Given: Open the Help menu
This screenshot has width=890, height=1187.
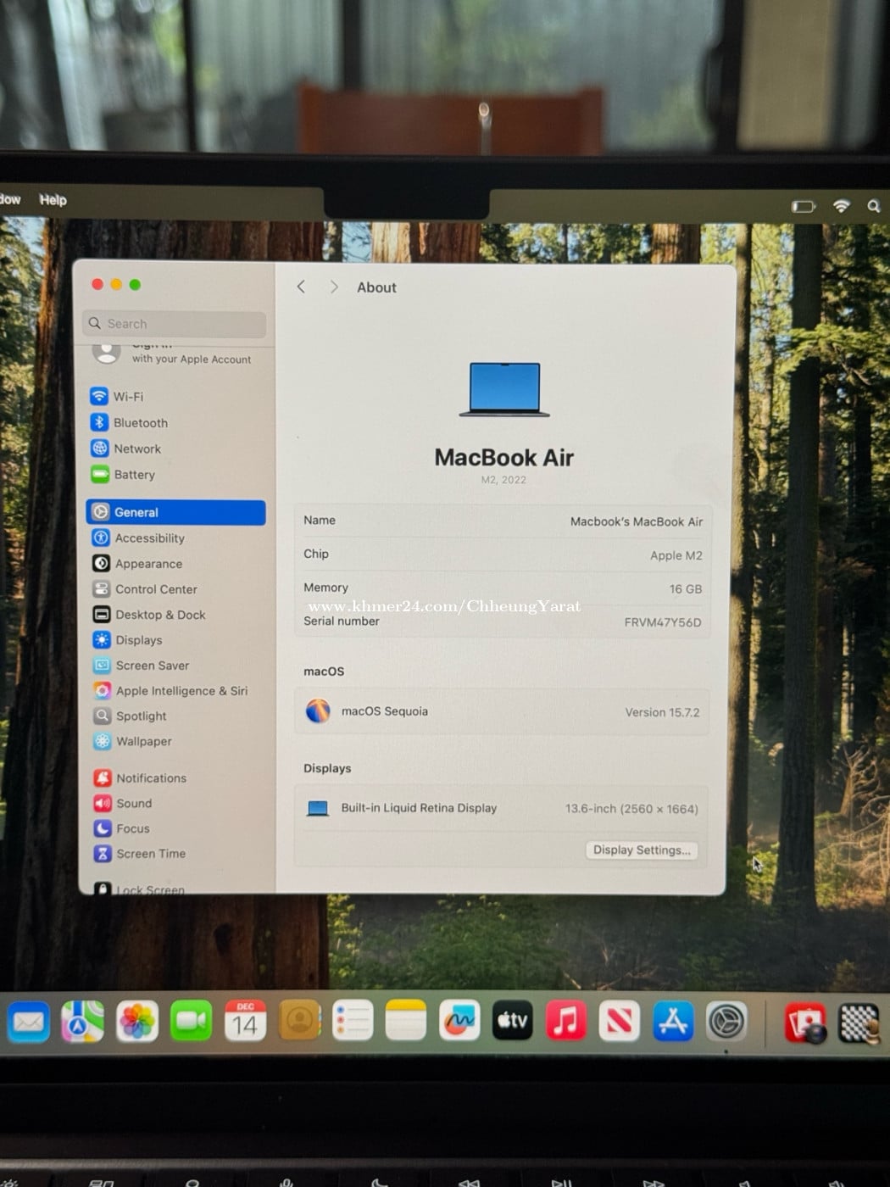Looking at the screenshot, I should [x=53, y=200].
